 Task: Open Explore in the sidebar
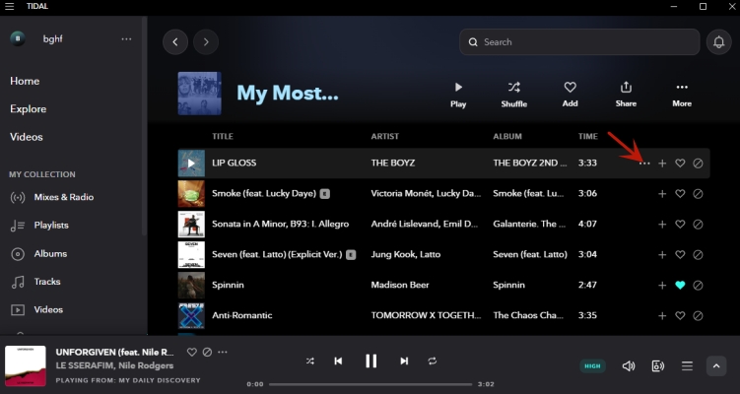pos(29,109)
